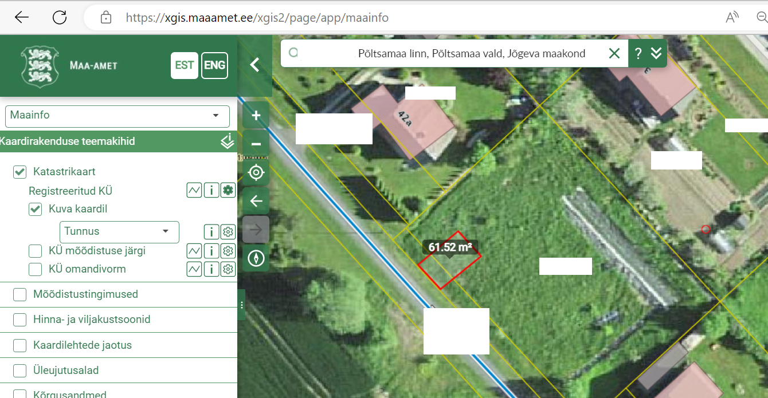This screenshot has height=398, width=768.
Task: Refresh the browser page
Action: (60, 18)
